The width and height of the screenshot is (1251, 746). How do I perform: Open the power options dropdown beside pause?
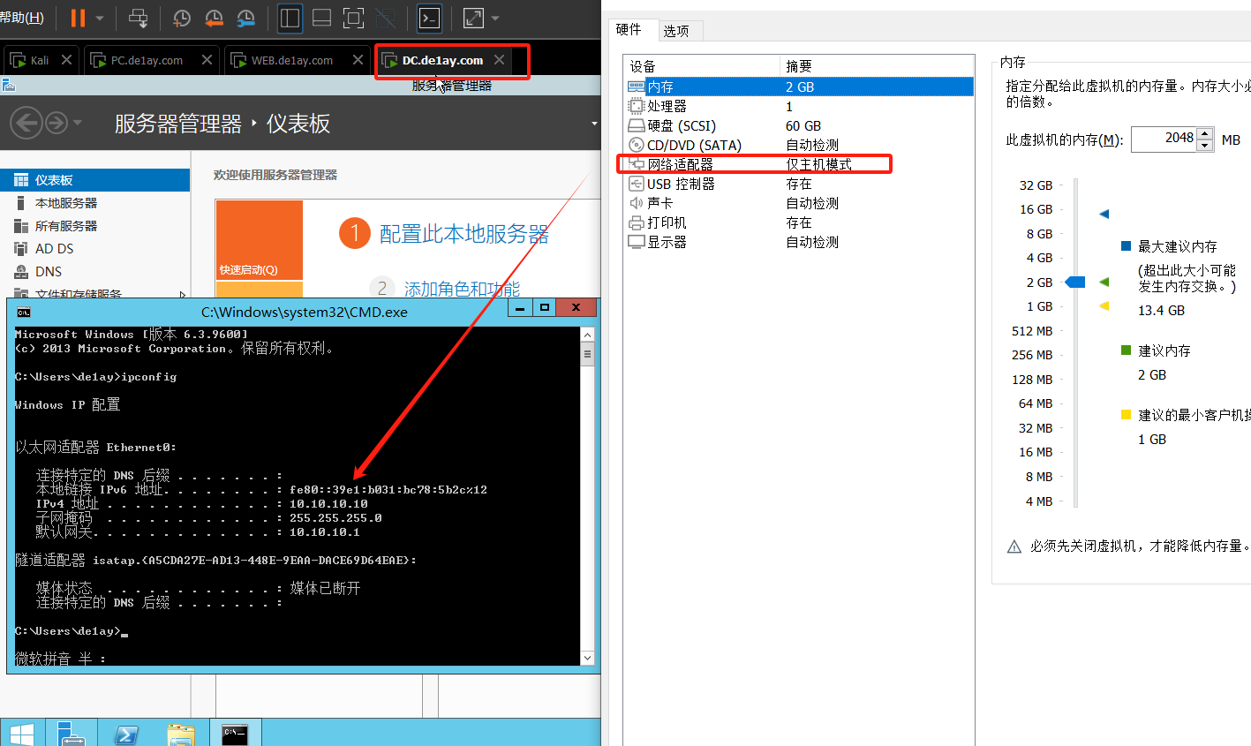[100, 18]
